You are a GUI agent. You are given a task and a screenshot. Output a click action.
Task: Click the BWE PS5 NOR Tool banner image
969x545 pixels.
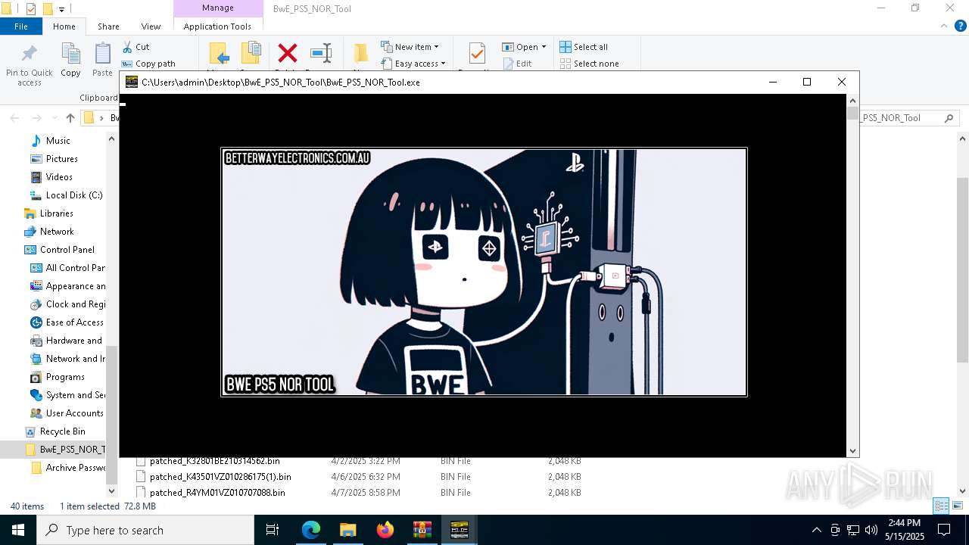click(x=484, y=272)
